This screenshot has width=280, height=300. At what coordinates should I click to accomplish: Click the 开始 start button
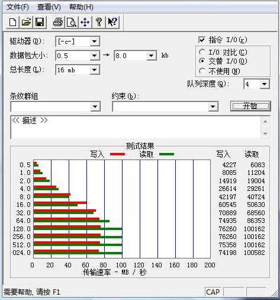point(250,106)
